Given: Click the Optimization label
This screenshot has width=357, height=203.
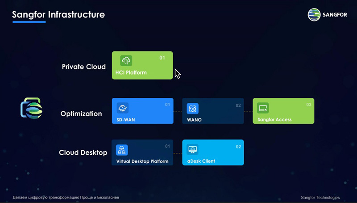Looking at the screenshot, I should 81,114.
